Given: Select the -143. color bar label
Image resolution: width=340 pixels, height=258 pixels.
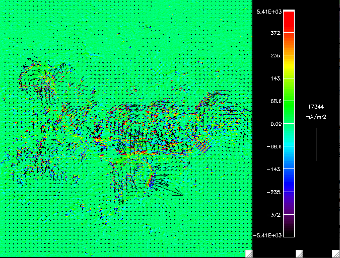Looking at the screenshot, I should coord(275,169).
